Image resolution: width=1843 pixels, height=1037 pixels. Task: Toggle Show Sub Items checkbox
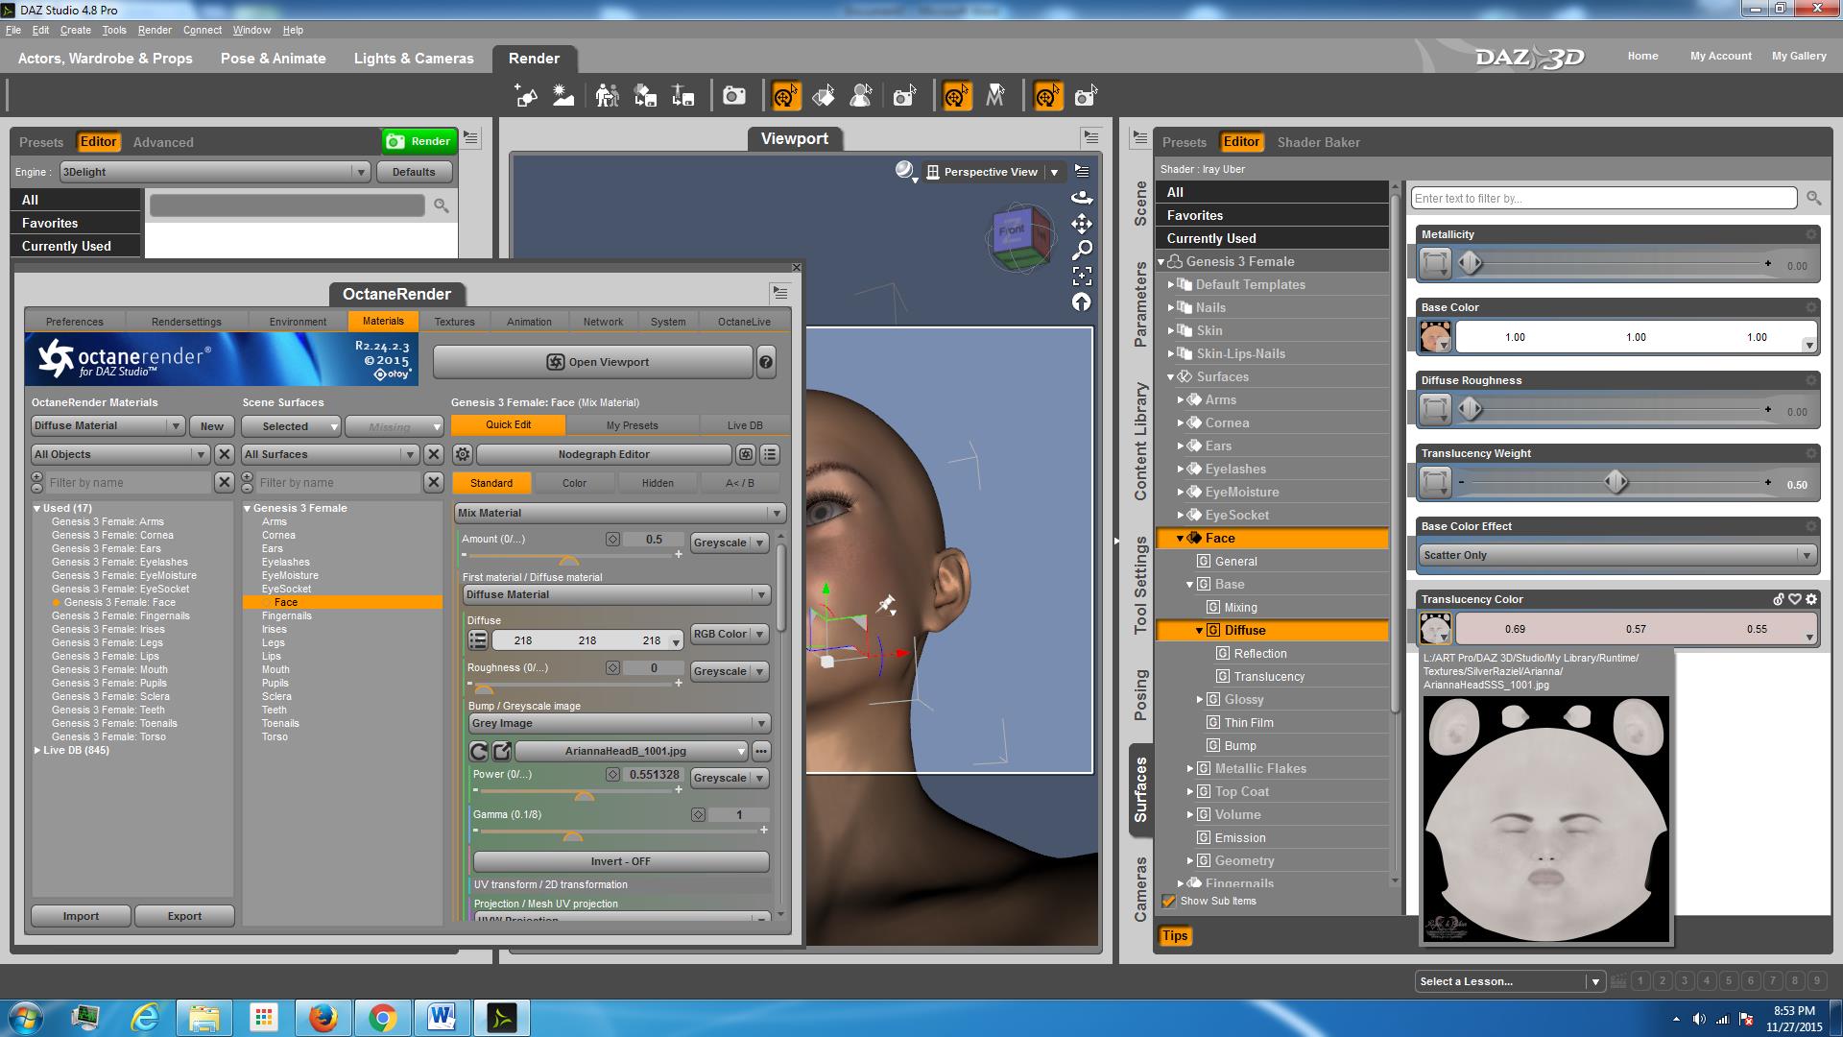point(1169,901)
